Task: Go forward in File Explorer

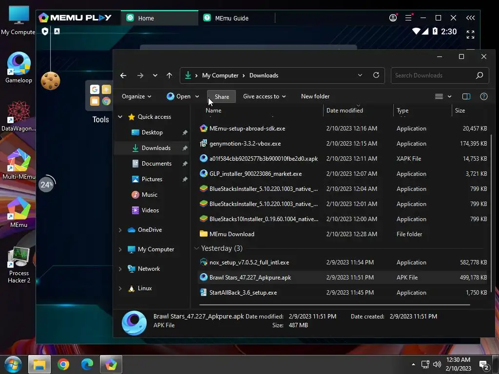Action: pyautogui.click(x=140, y=75)
